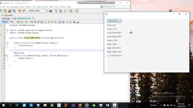This screenshot has width=193, height=108.
Task: Open Firefox from the taskbar
Action: click(x=80, y=105)
